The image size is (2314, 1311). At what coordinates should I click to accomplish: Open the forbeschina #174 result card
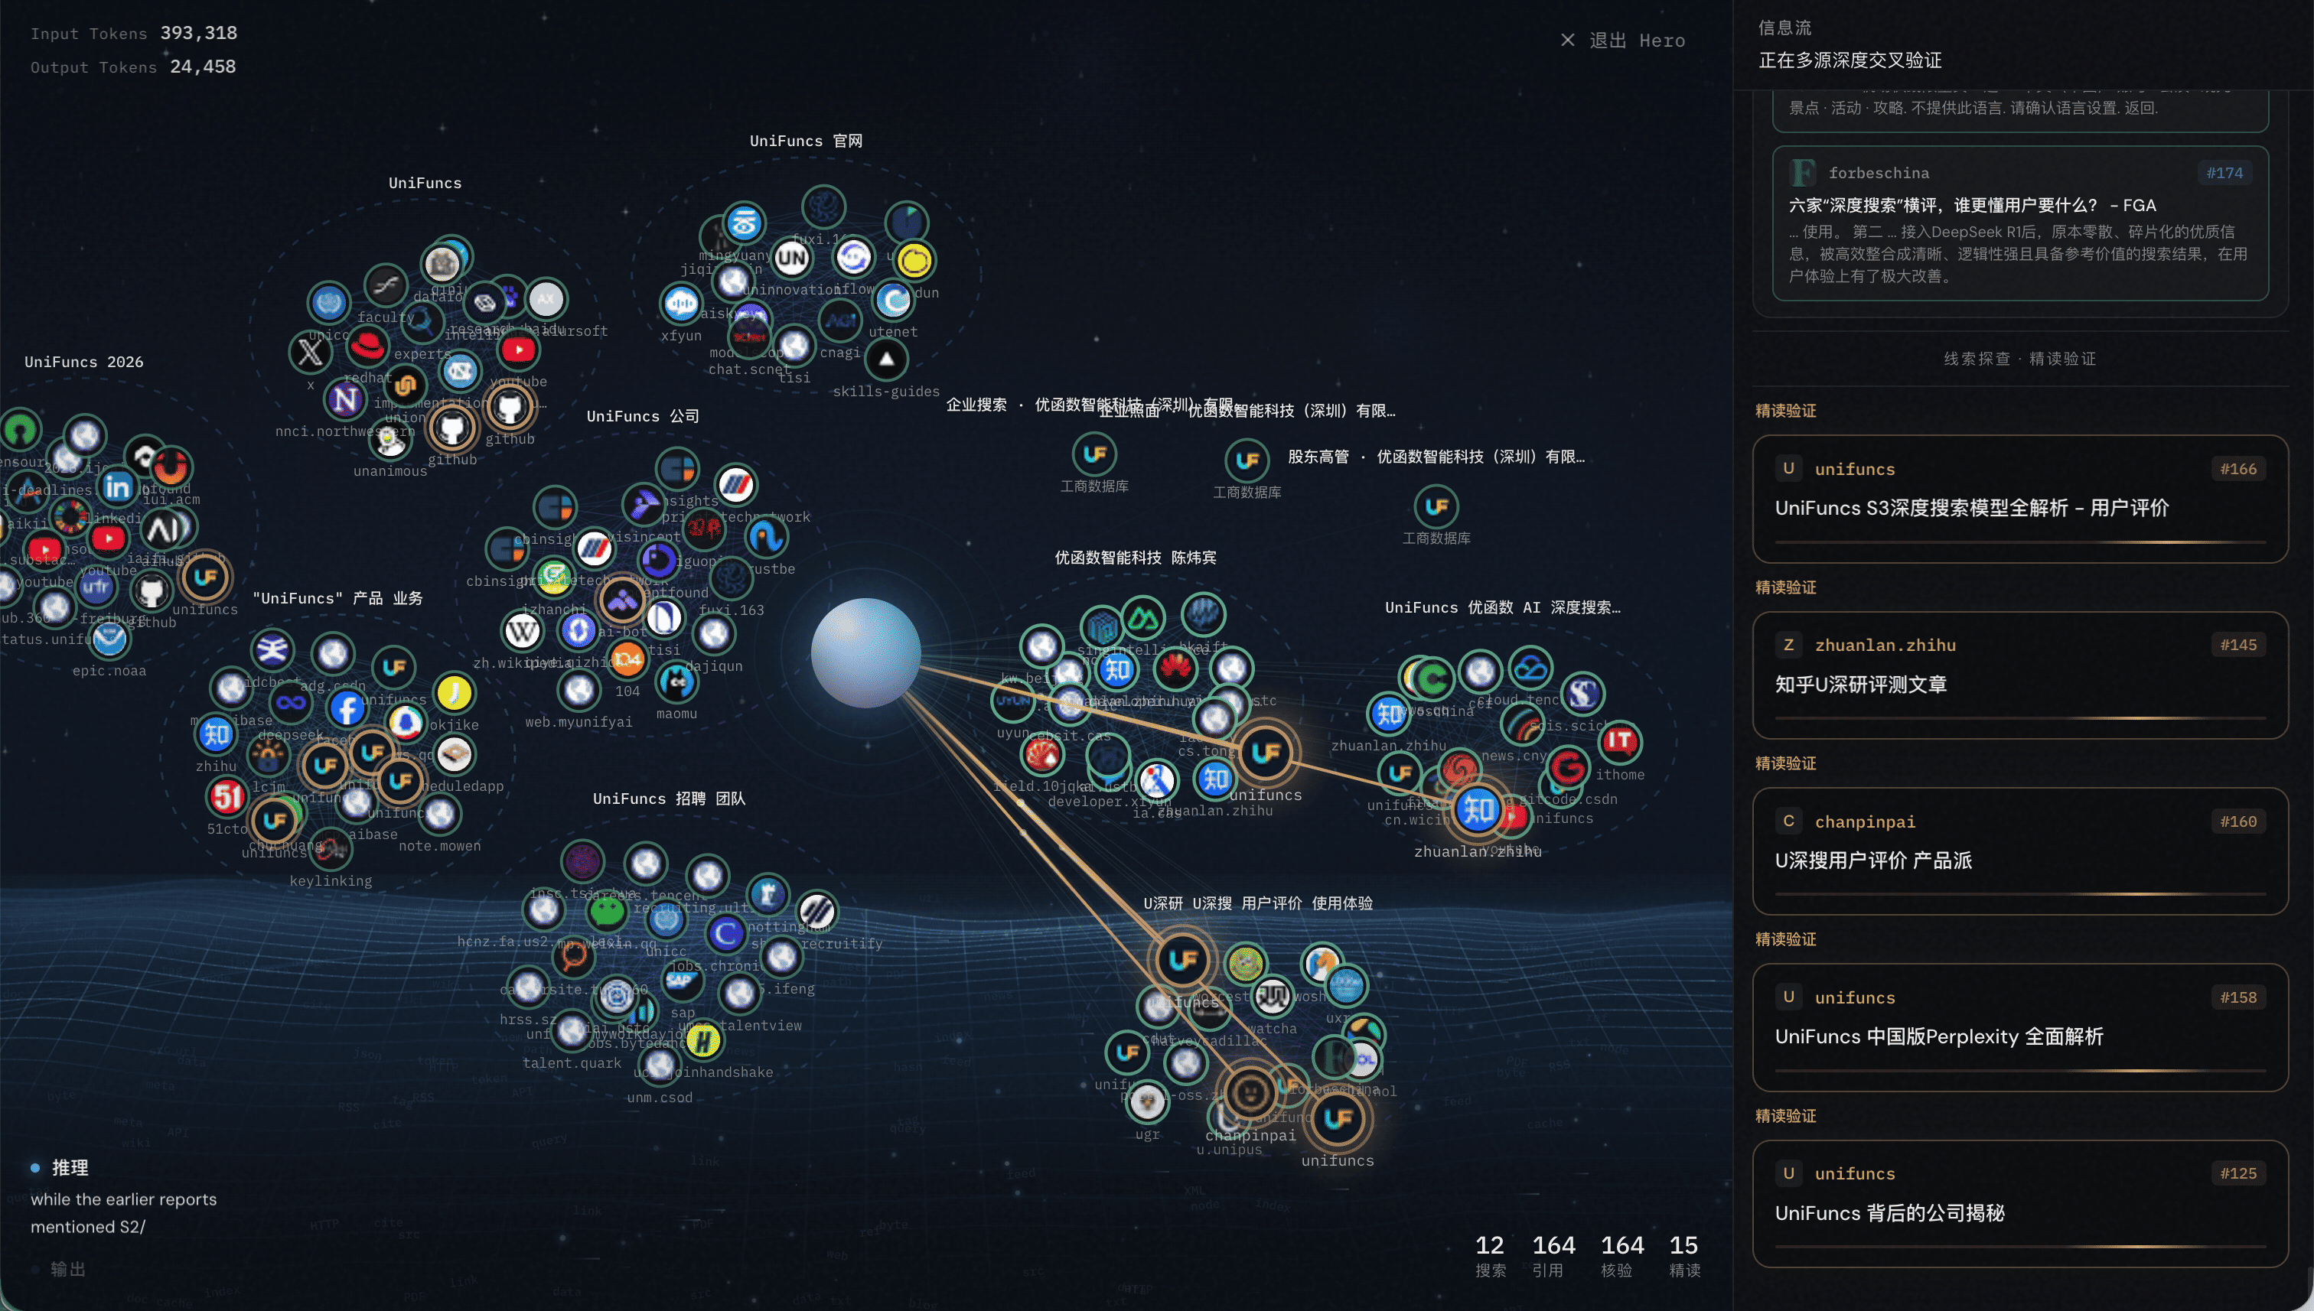[2019, 223]
